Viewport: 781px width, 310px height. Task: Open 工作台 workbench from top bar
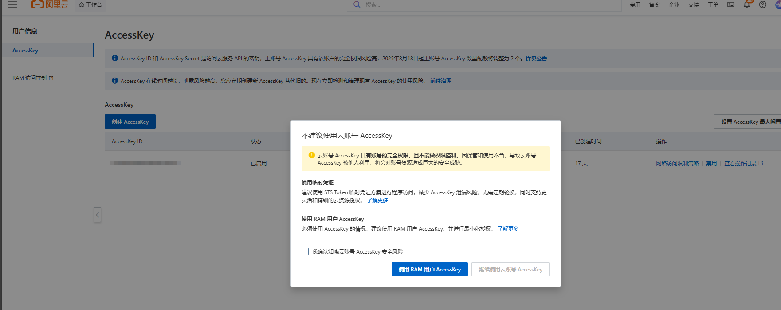[x=90, y=4]
